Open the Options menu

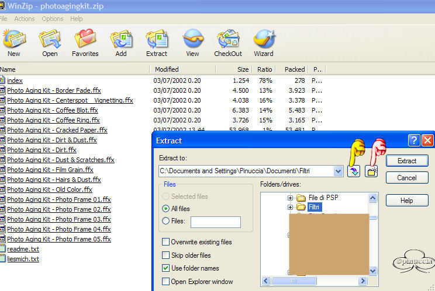click(x=53, y=19)
